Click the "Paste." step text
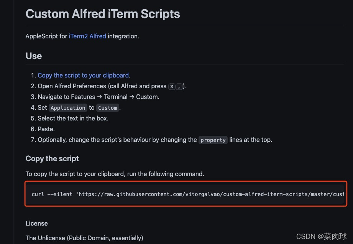The height and width of the screenshot is (244, 353). 46,129
